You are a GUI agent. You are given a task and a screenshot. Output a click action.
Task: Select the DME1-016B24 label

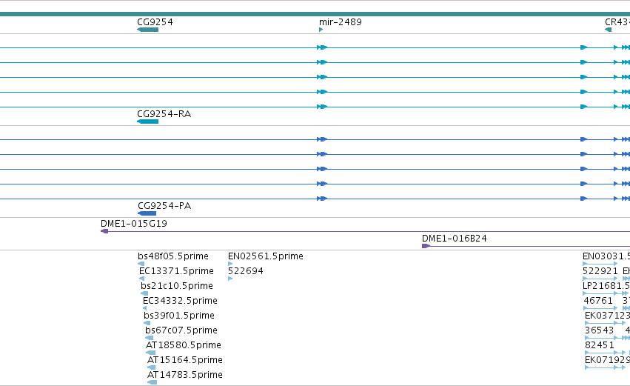[x=455, y=239]
